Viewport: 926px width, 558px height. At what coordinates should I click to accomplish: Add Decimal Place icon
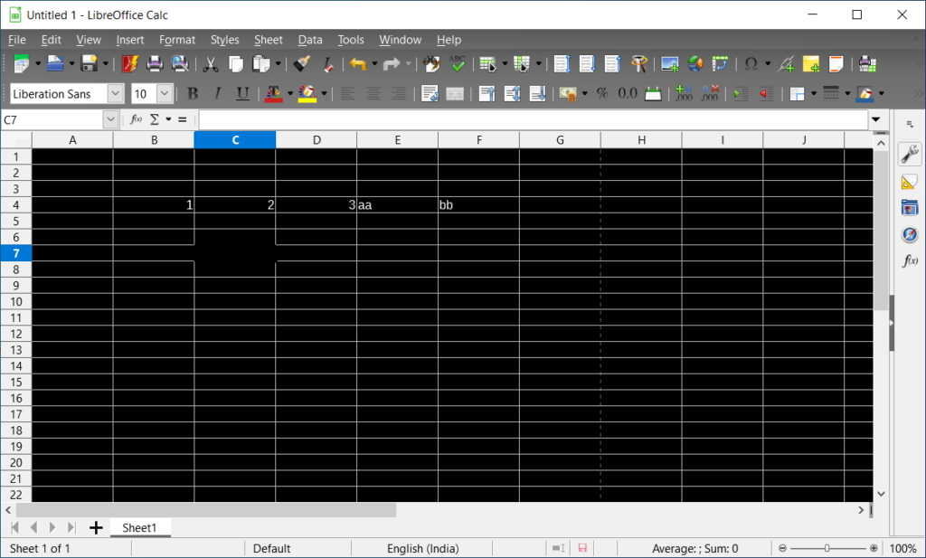(x=684, y=93)
